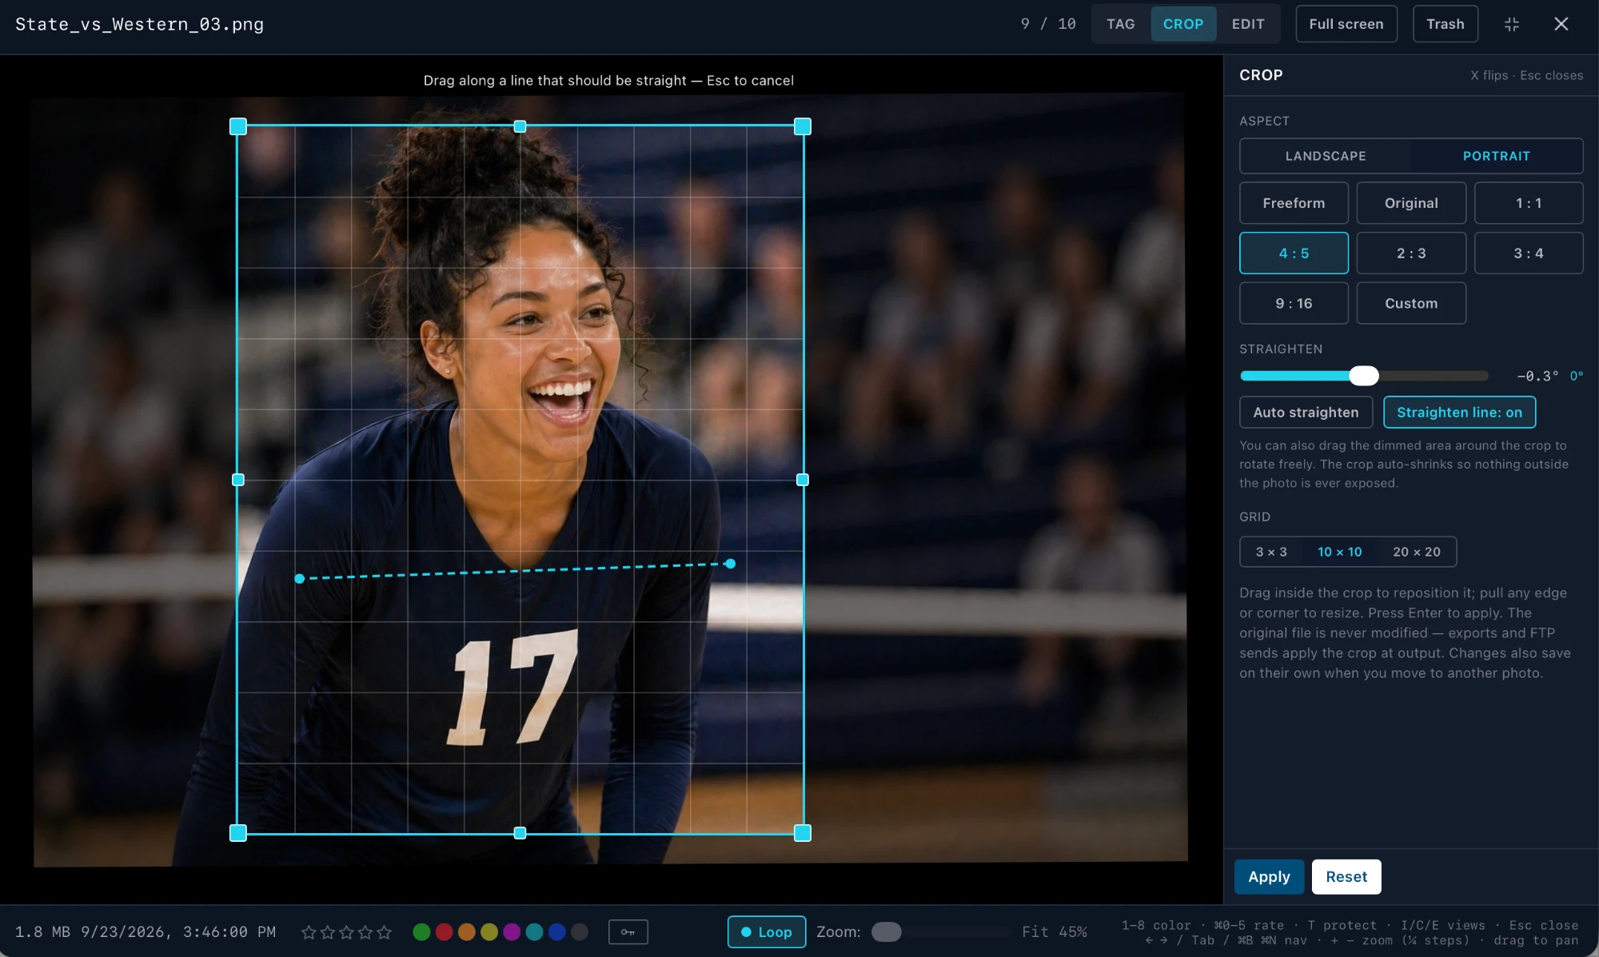Choose the 4:5 aspect ratio
1599x957 pixels.
coord(1294,253)
